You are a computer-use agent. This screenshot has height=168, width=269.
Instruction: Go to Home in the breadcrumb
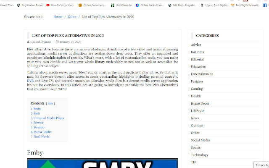click(x=58, y=17)
